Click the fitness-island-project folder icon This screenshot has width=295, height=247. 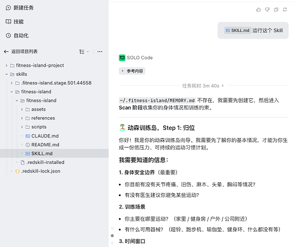pos(12,65)
